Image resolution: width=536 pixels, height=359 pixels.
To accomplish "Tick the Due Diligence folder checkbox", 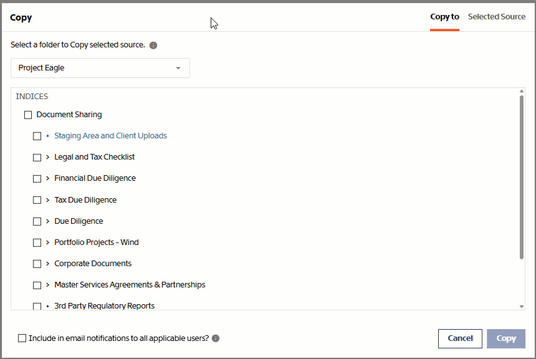I will (37, 221).
